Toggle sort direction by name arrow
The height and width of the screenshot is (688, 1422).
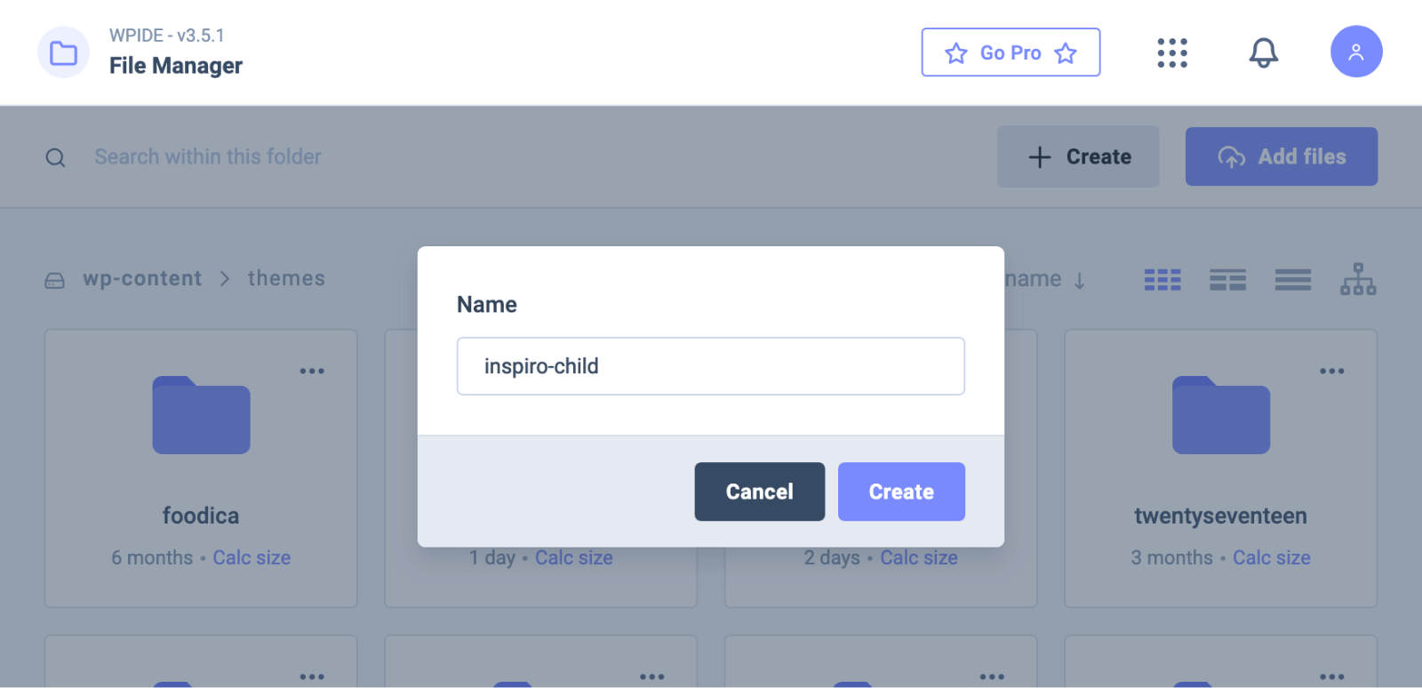[1080, 280]
